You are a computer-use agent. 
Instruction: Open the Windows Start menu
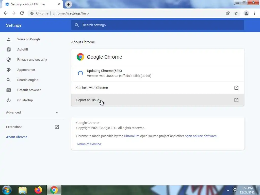coord(7,190)
